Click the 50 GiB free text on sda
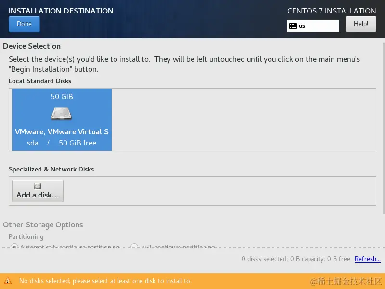Viewport: 385px width, 289px height. 77,143
